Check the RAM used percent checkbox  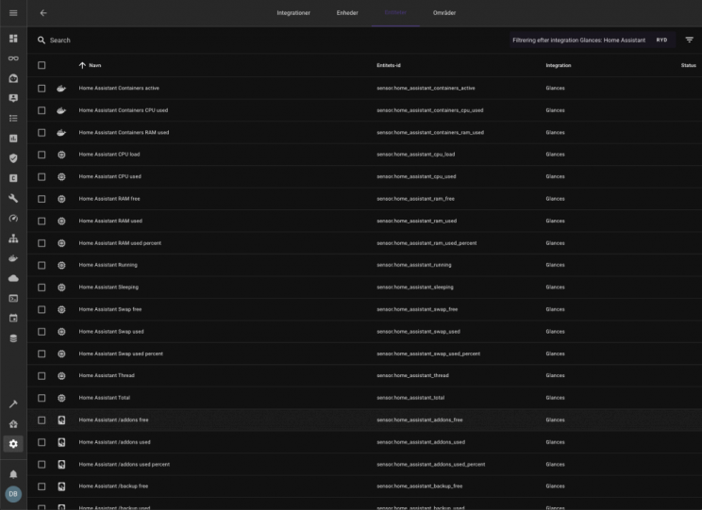click(x=42, y=243)
